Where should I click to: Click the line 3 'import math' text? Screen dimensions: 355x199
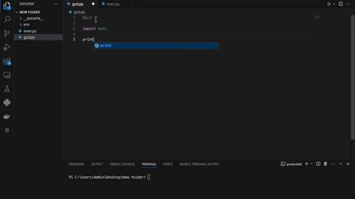tap(95, 29)
